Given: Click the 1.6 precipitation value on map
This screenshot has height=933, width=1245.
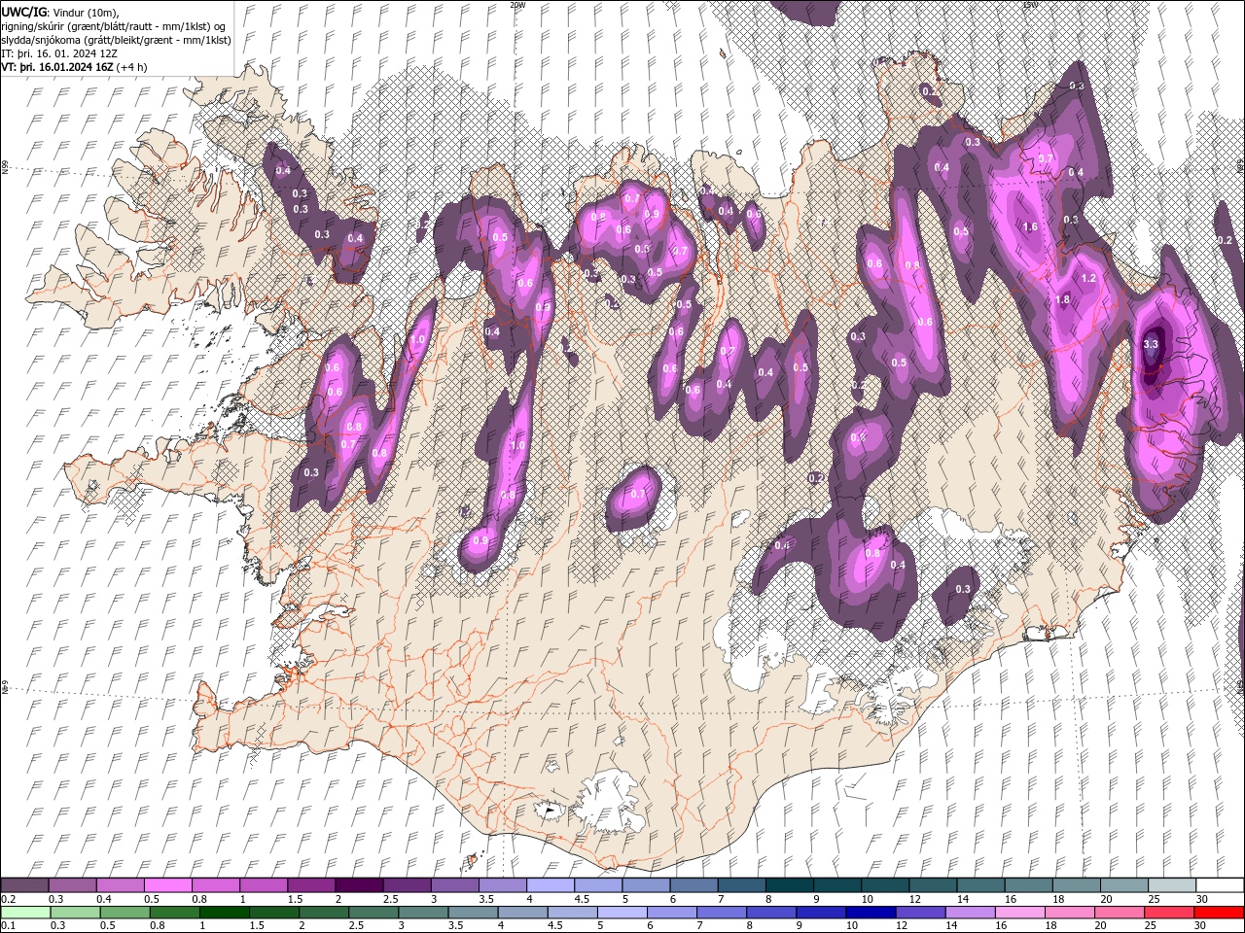Looking at the screenshot, I should coord(1030,227).
